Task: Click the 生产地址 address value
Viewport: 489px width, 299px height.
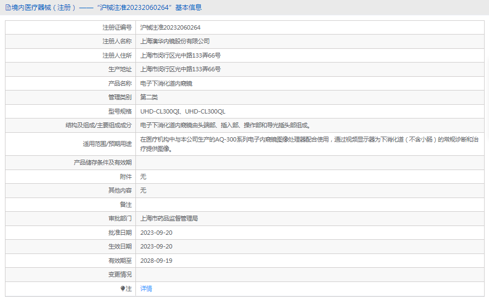Action: coord(180,69)
